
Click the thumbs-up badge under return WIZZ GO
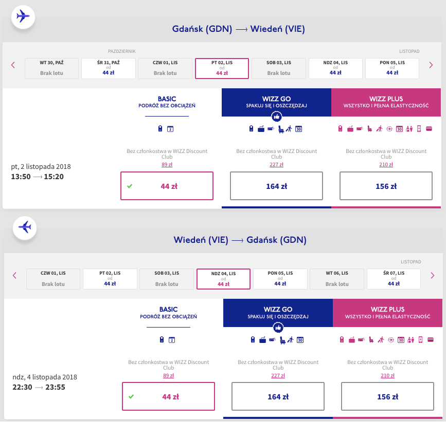(x=278, y=328)
